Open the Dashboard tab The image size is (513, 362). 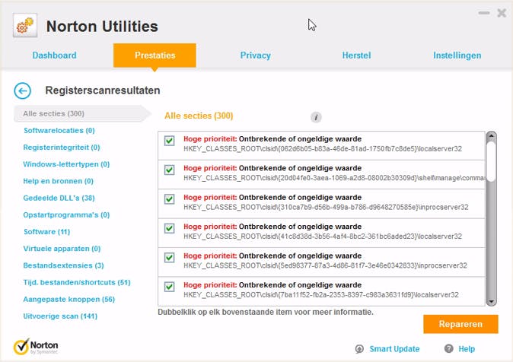tap(54, 56)
